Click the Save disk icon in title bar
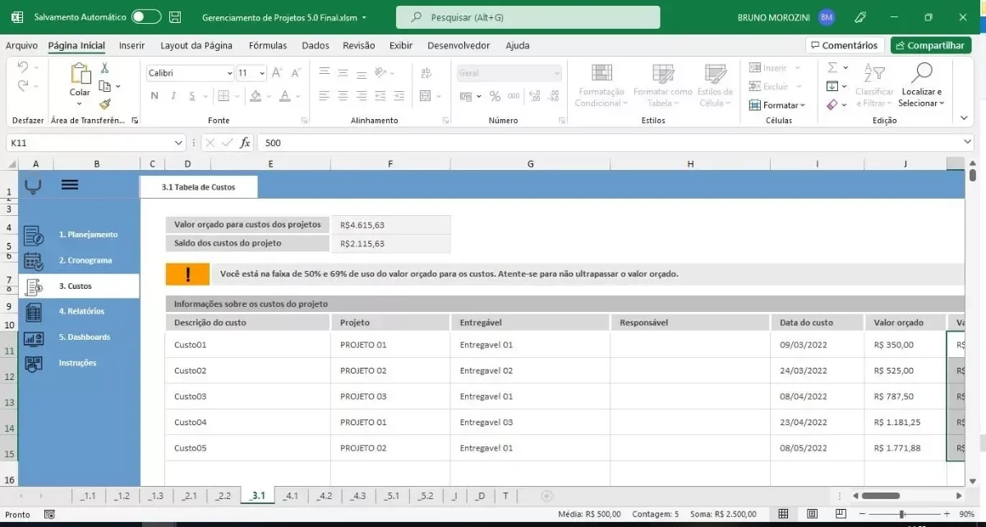Viewport: 986px width, 527px height. [175, 16]
